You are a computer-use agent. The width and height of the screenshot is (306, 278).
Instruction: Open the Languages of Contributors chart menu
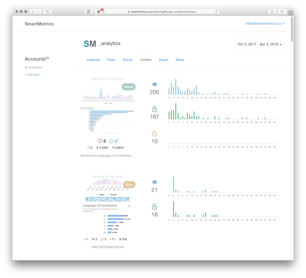tap(129, 206)
